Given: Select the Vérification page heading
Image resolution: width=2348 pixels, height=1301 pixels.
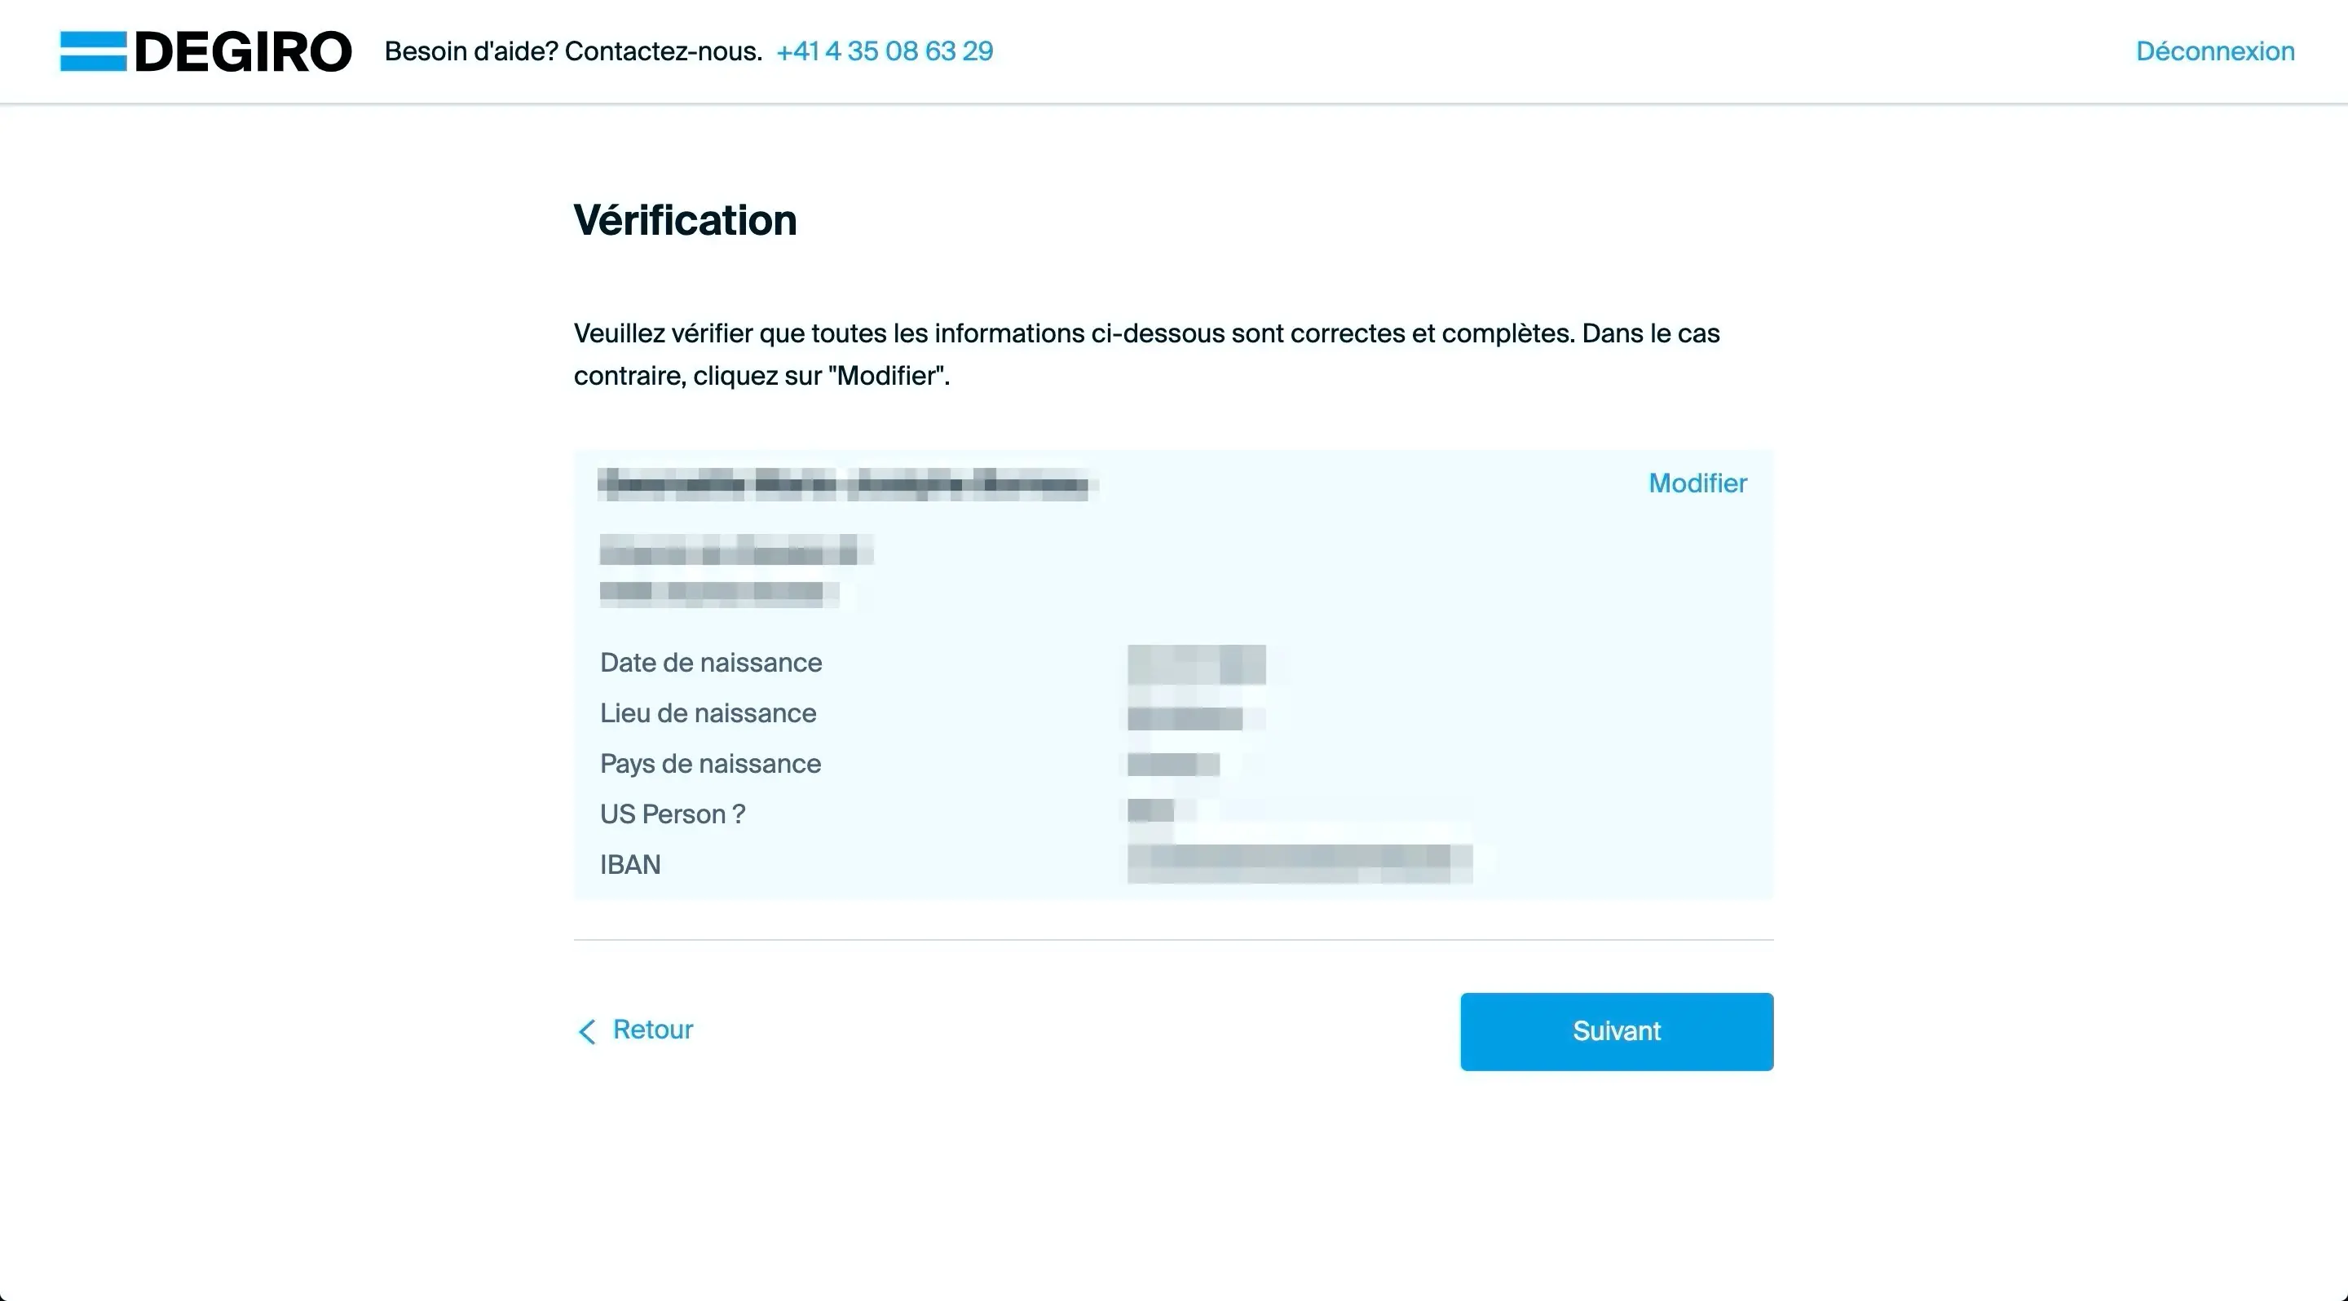Looking at the screenshot, I should [685, 219].
